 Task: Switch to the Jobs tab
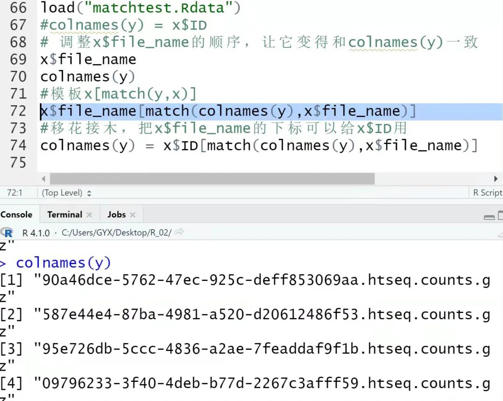pos(116,214)
